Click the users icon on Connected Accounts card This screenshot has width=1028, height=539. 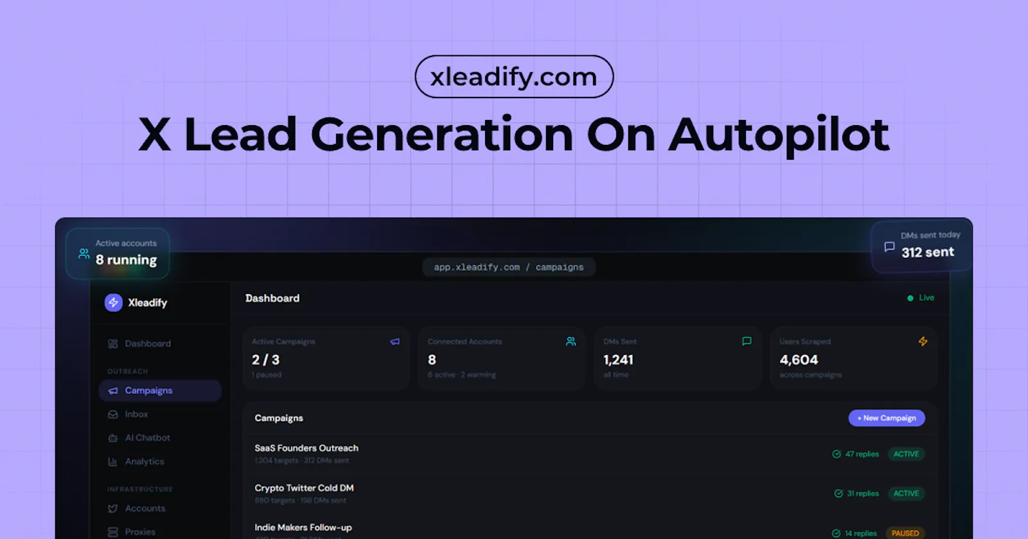[x=571, y=341]
